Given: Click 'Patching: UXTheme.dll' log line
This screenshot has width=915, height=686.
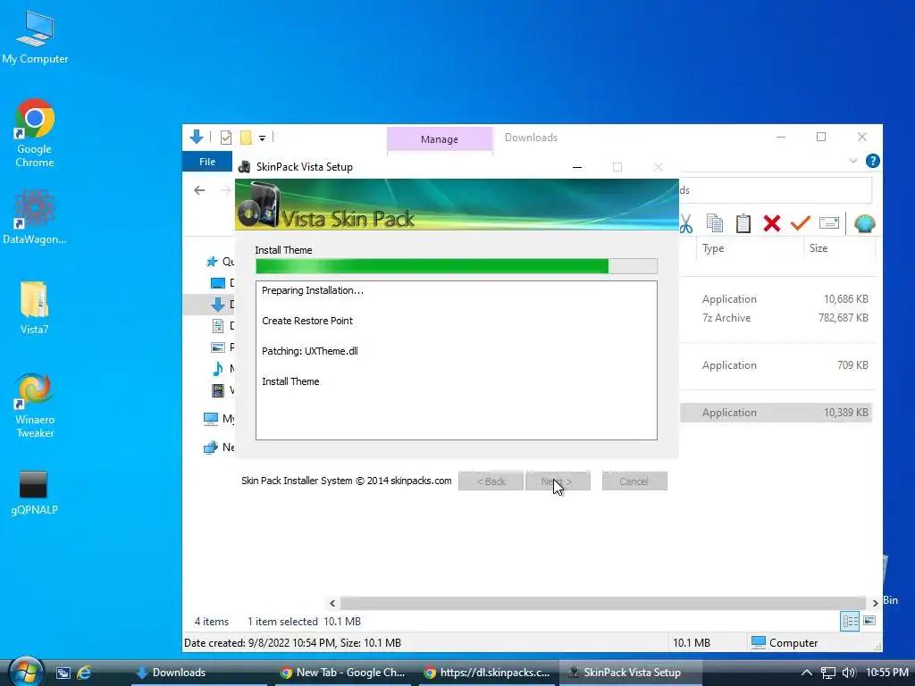Looking at the screenshot, I should pyautogui.click(x=310, y=351).
